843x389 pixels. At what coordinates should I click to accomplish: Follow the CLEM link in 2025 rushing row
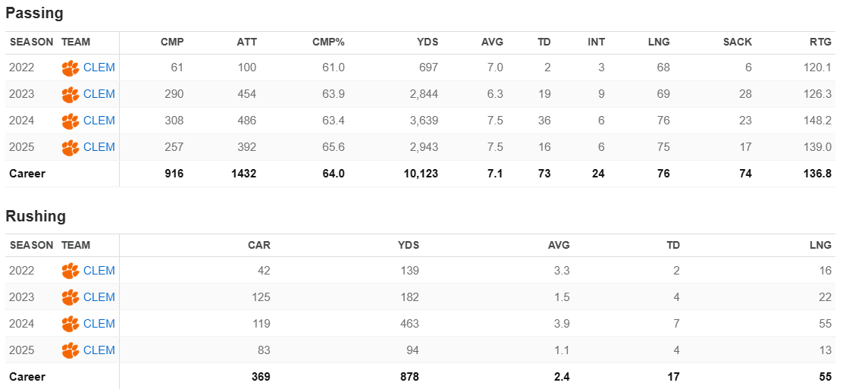[99, 350]
